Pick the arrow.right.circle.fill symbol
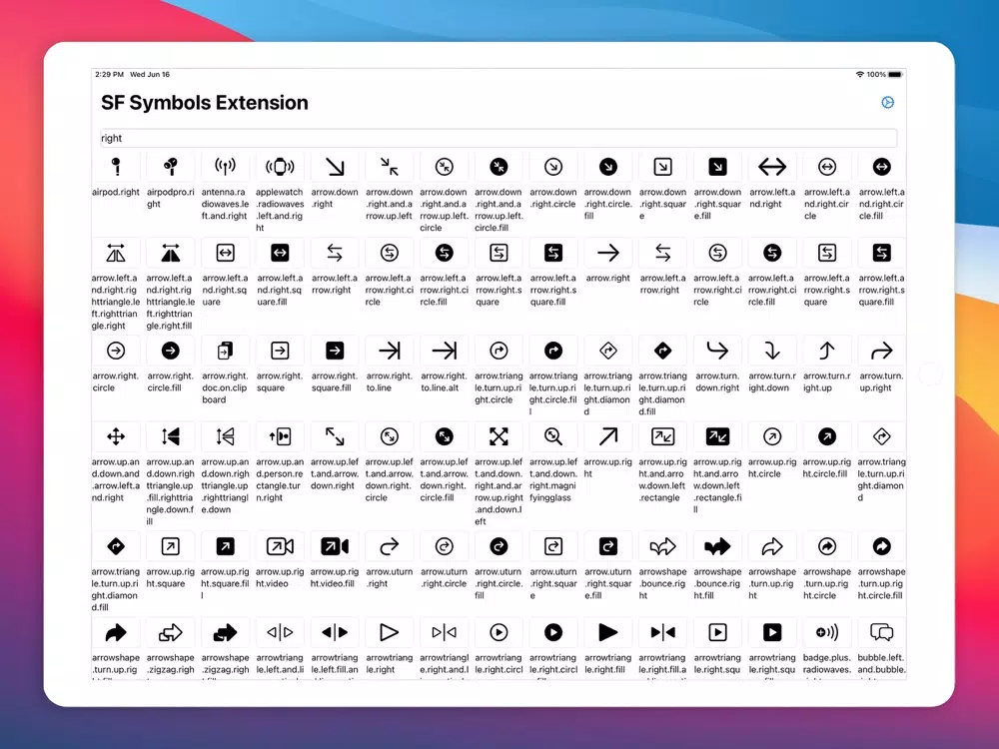This screenshot has width=999, height=749. pos(170,351)
